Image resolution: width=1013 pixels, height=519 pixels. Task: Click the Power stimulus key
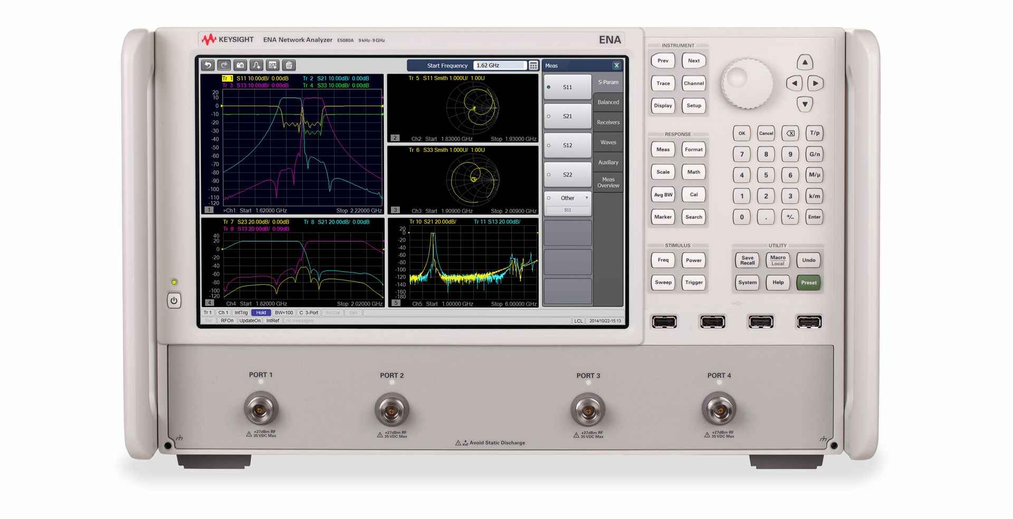tap(694, 260)
